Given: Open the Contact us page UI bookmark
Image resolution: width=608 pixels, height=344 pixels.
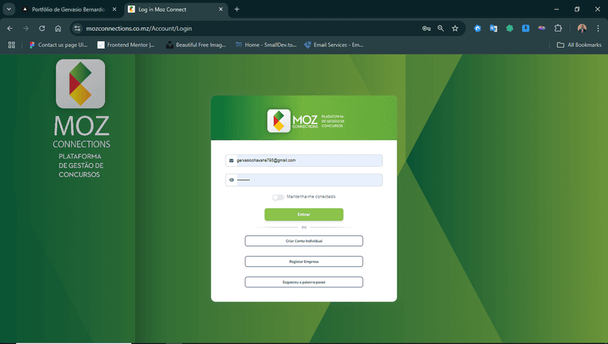Looking at the screenshot, I should point(59,45).
